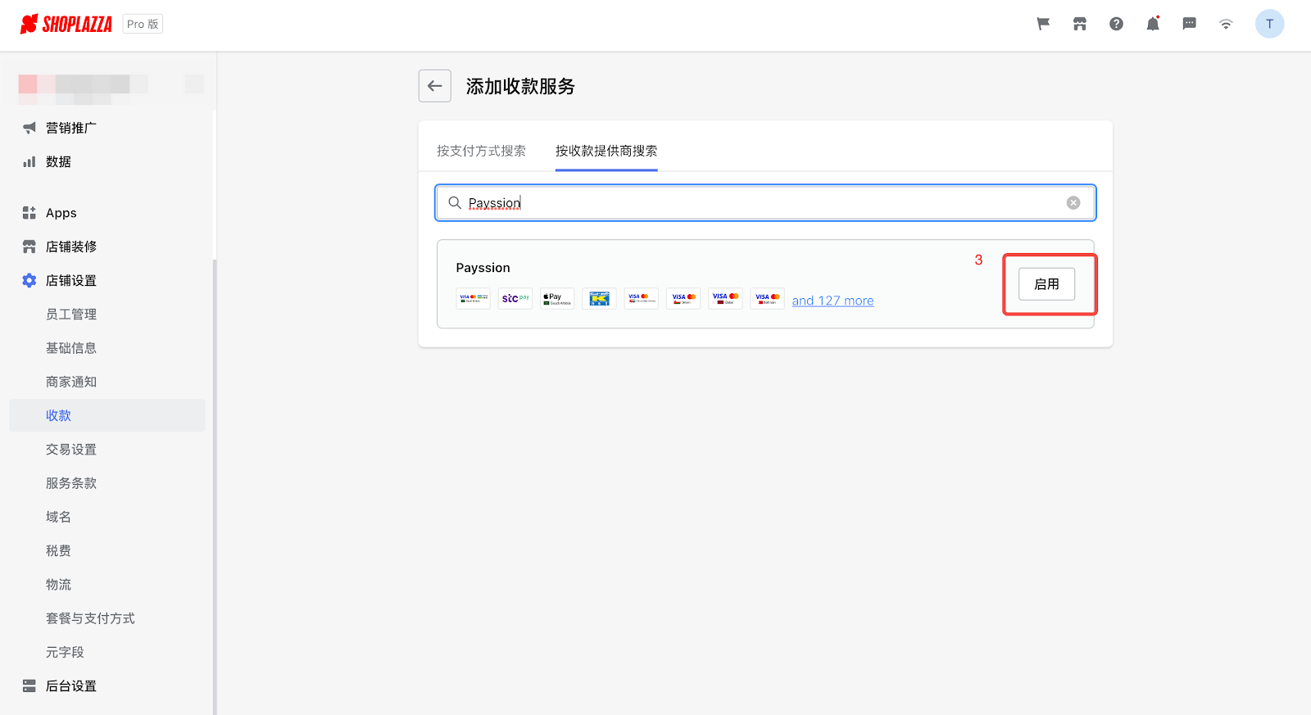Viewport: 1311px width, 715px height.
Task: Click the gear icon beside 店铺设置
Action: click(29, 280)
